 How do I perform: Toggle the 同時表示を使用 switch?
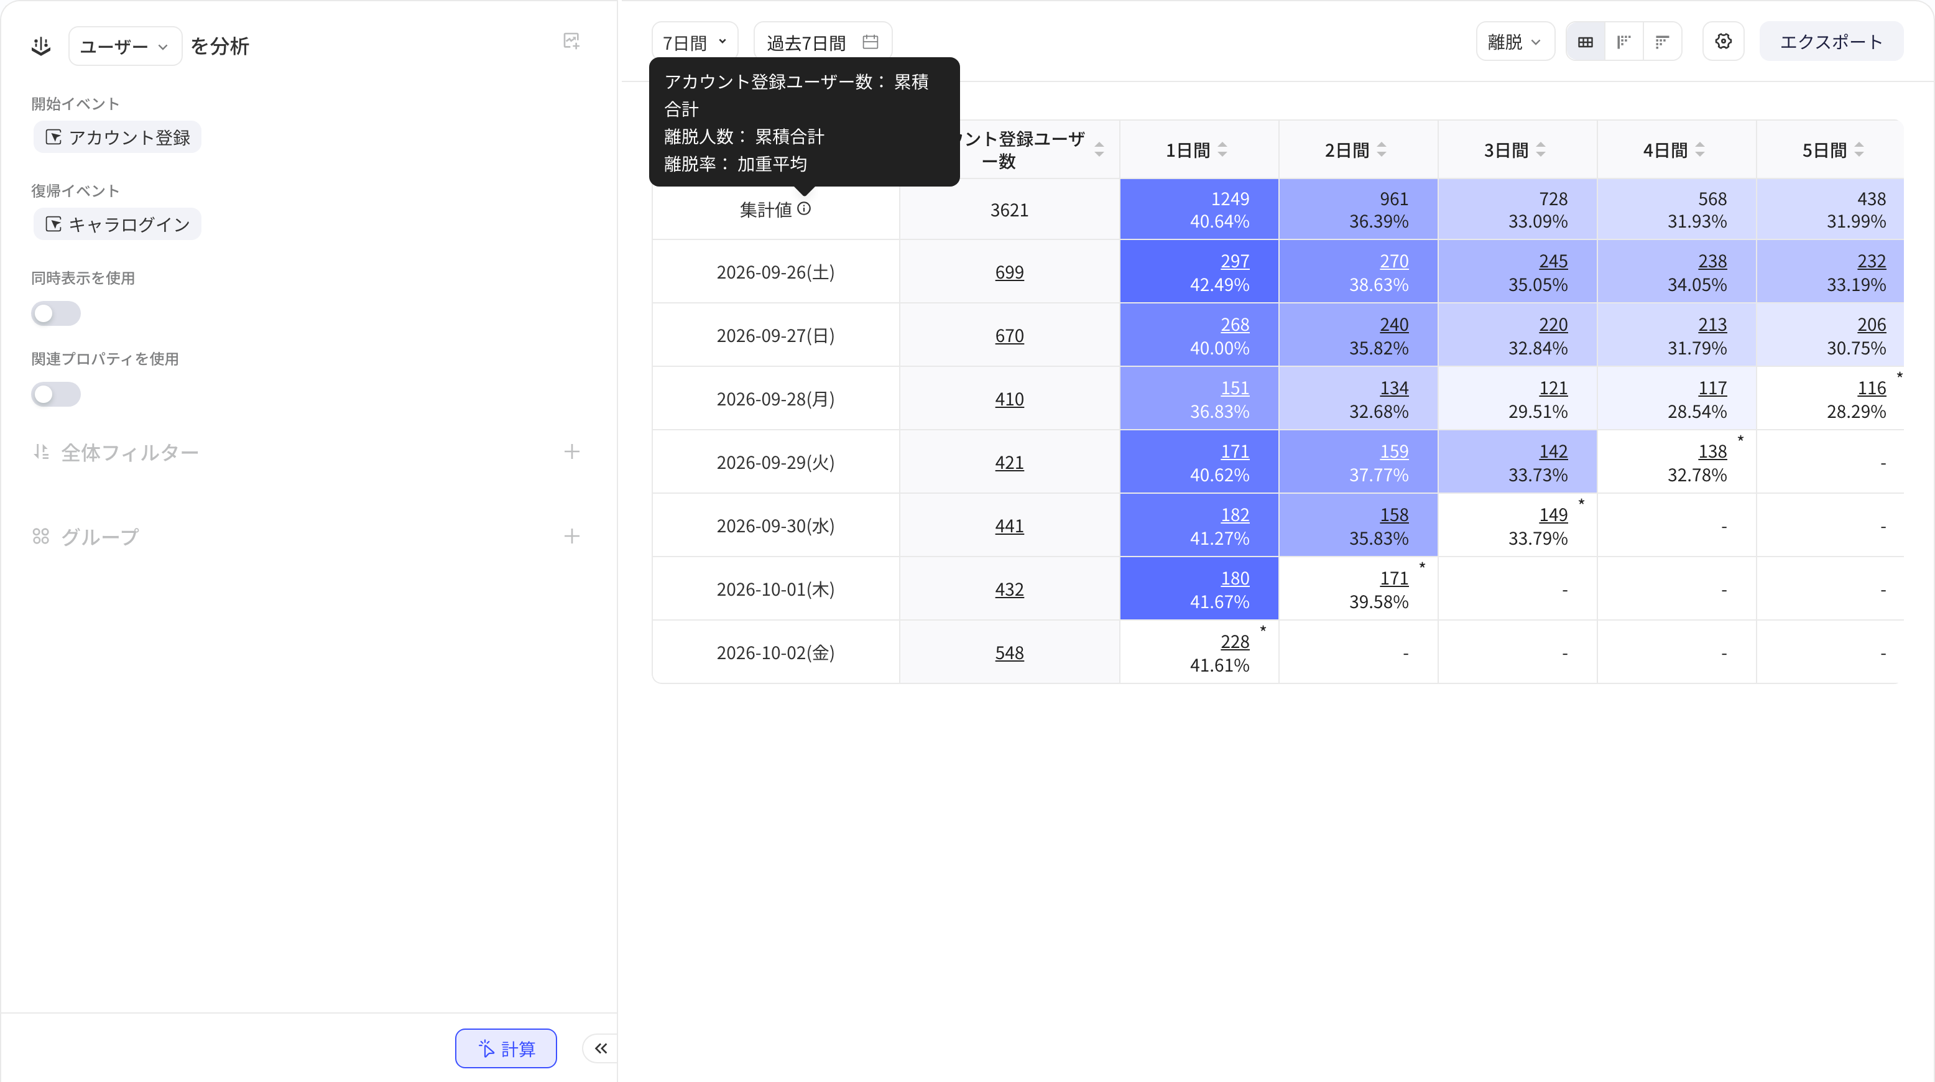(x=55, y=313)
